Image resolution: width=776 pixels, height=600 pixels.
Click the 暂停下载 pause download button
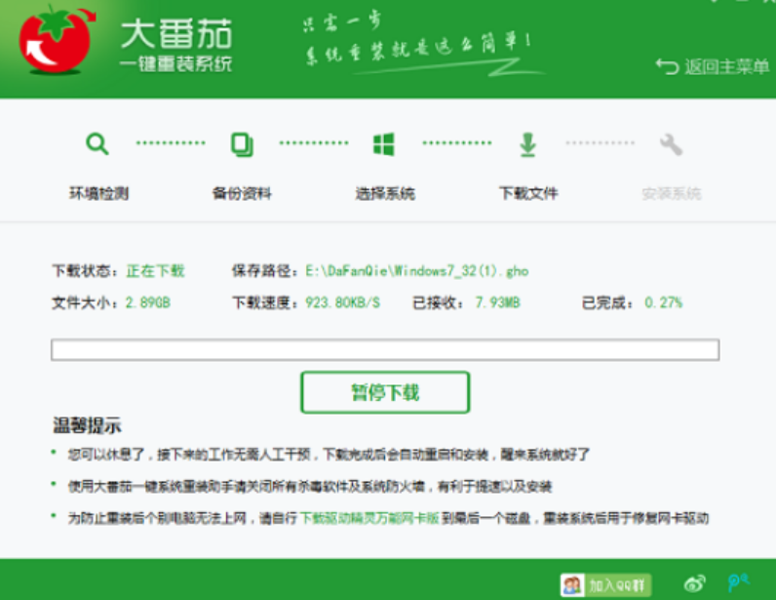(x=385, y=392)
